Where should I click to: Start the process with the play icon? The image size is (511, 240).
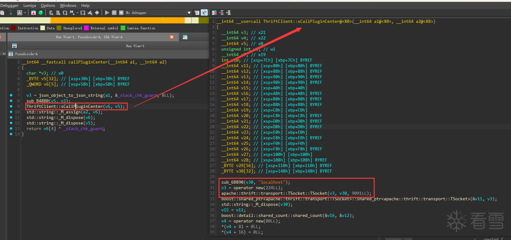(107, 13)
